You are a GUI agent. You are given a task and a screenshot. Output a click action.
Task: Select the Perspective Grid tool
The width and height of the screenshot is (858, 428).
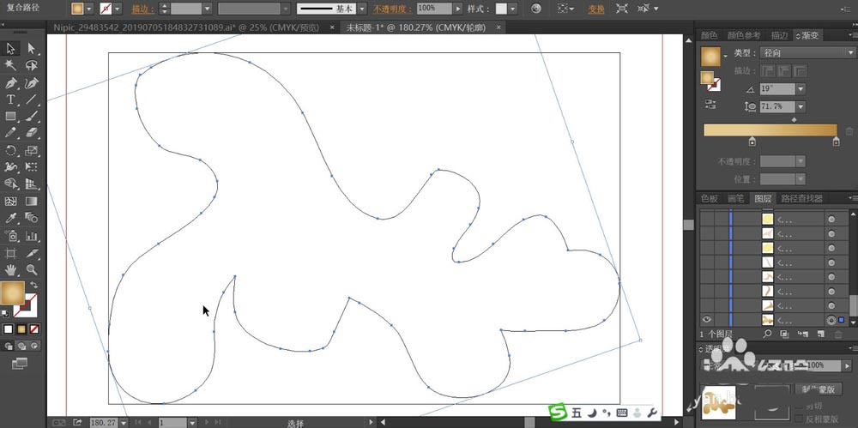coord(31,184)
